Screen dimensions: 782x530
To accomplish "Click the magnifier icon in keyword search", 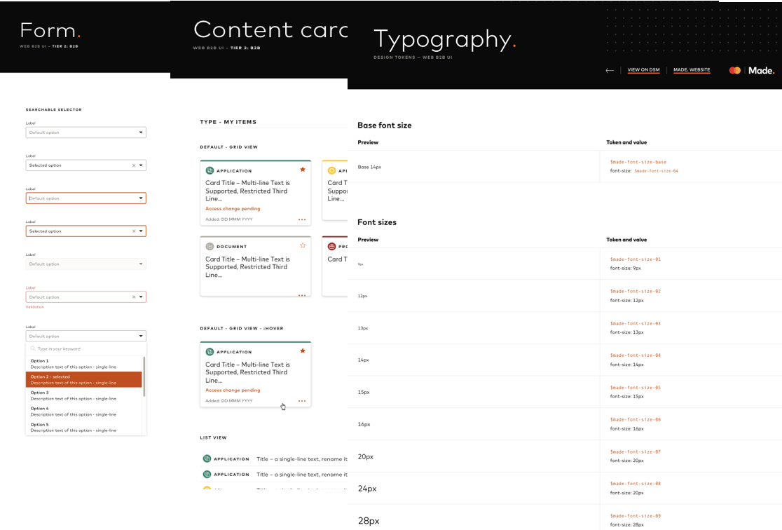I will pos(33,349).
